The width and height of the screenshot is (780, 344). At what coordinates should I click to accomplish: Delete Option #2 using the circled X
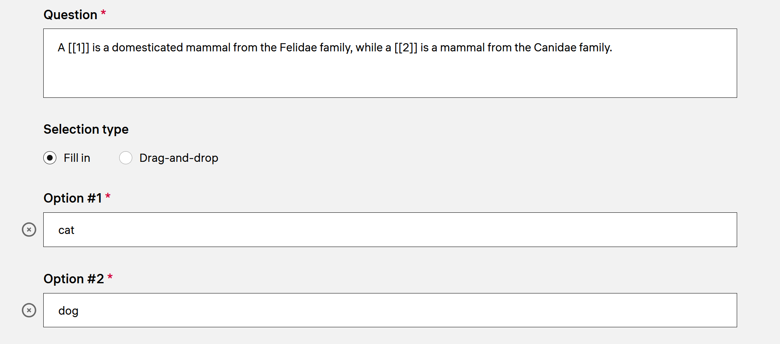[x=29, y=310]
